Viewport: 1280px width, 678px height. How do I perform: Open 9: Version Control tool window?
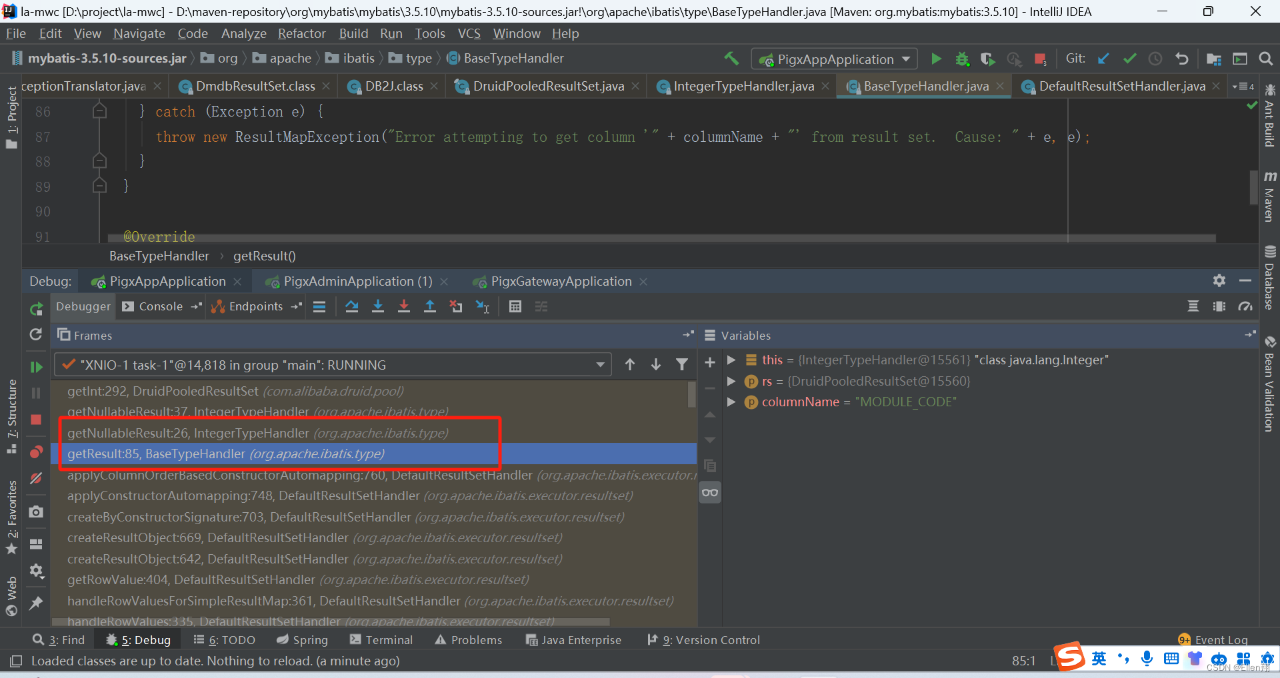click(703, 640)
